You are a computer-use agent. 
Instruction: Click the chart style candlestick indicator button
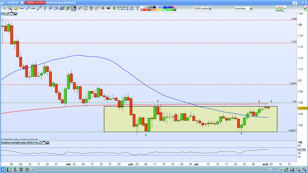click(279, 8)
